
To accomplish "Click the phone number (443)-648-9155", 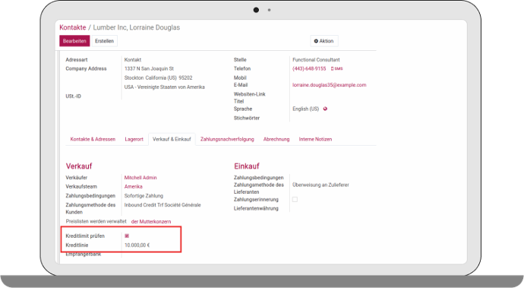I will pyautogui.click(x=309, y=68).
